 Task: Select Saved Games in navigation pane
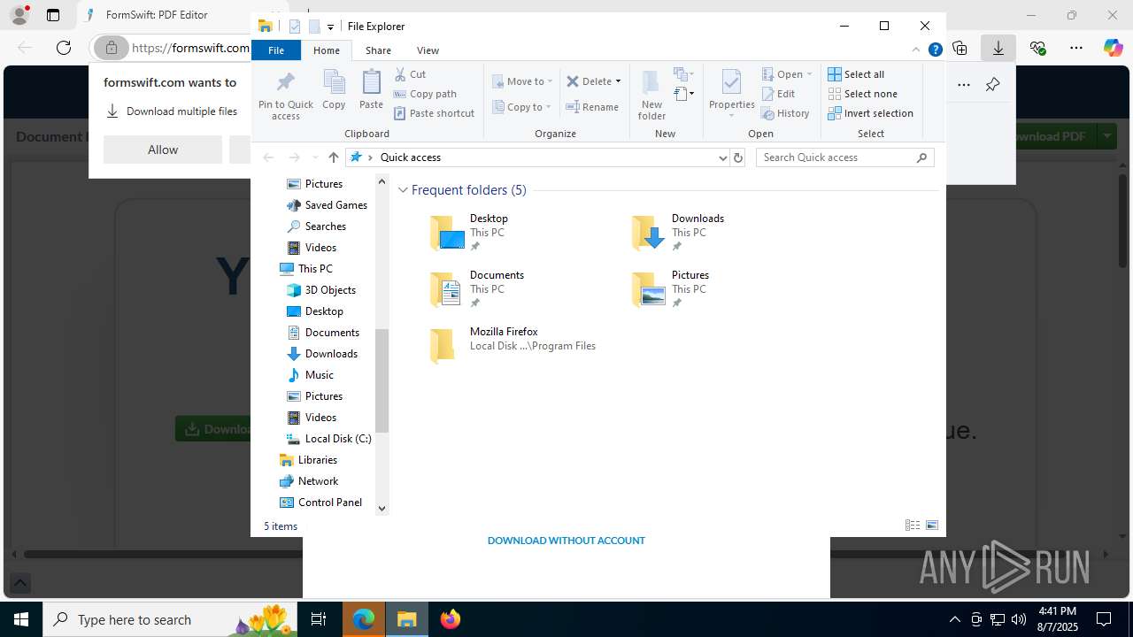click(x=326, y=205)
